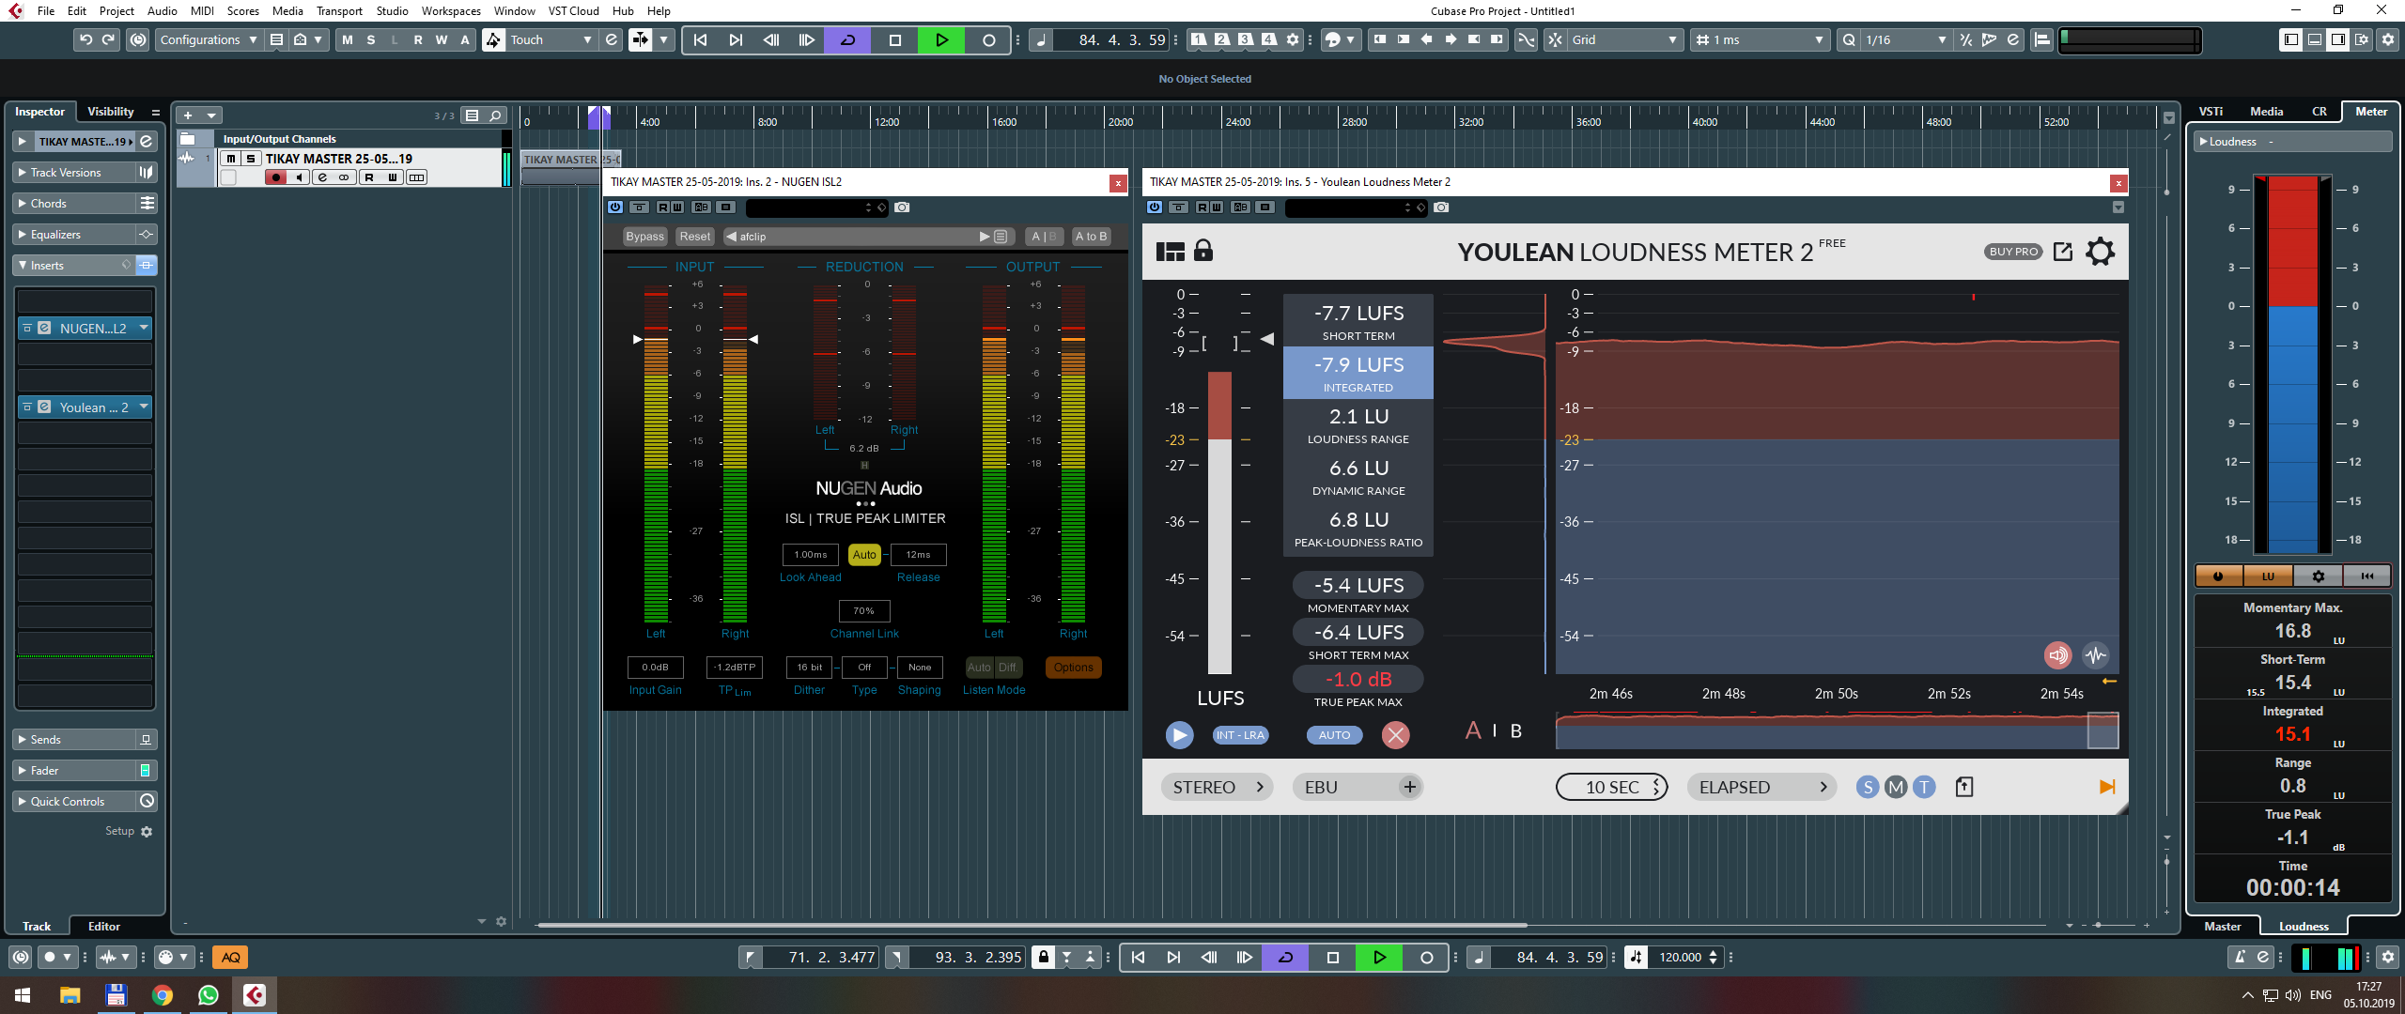Click the undo icon in the Cubase toolbar

pyautogui.click(x=85, y=39)
